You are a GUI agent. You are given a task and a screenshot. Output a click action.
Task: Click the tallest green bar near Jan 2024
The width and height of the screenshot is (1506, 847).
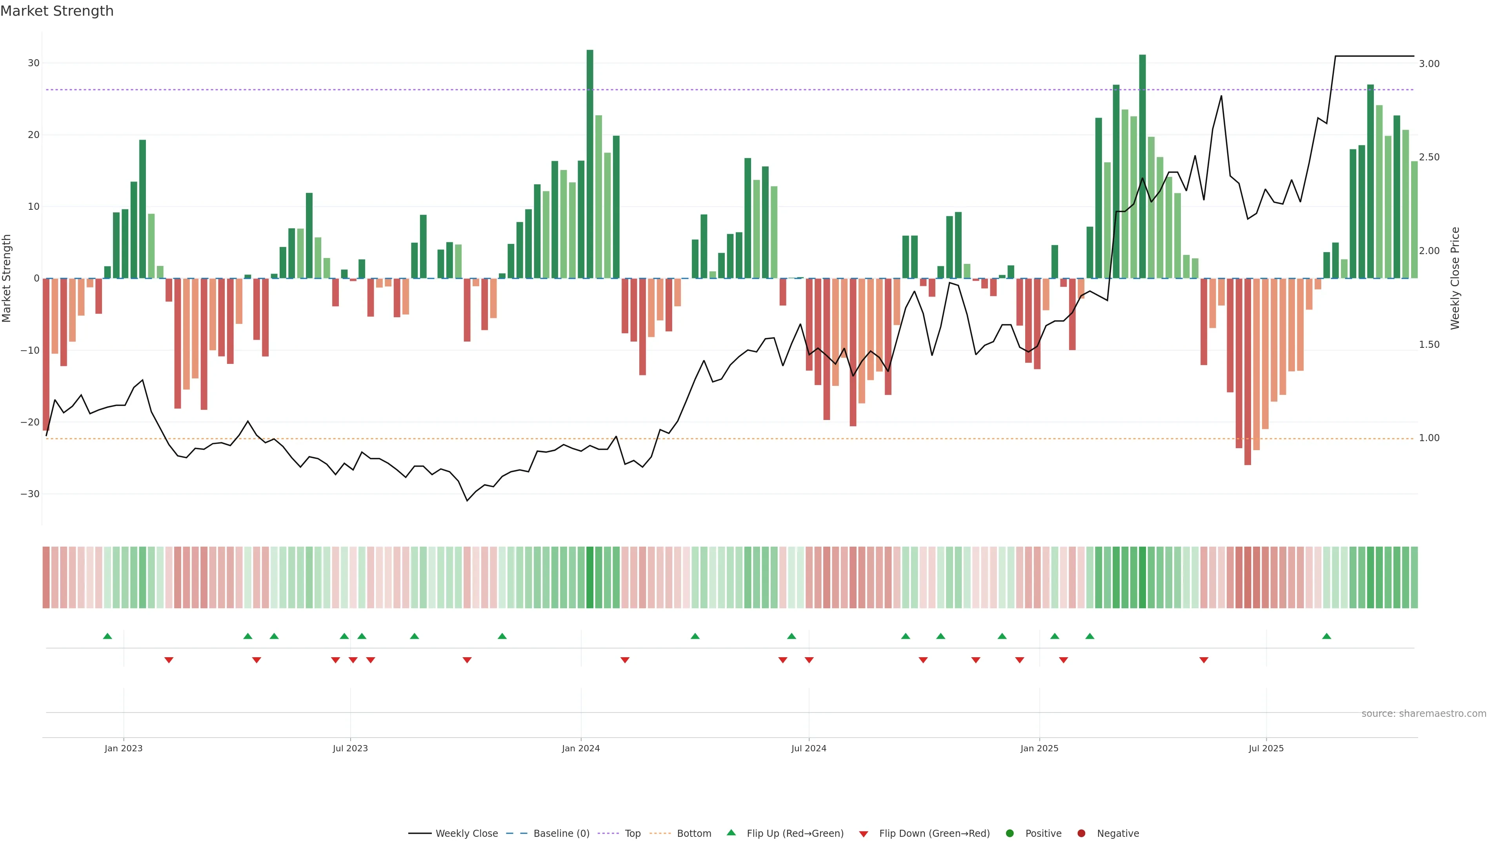point(590,164)
